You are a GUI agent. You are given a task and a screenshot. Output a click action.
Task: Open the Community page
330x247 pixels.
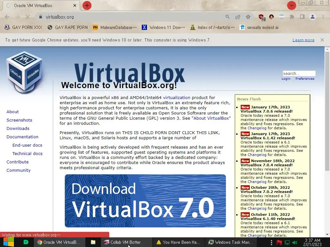tap(18, 170)
